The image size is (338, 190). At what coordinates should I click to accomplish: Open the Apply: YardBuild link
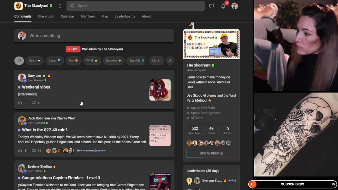203,108
